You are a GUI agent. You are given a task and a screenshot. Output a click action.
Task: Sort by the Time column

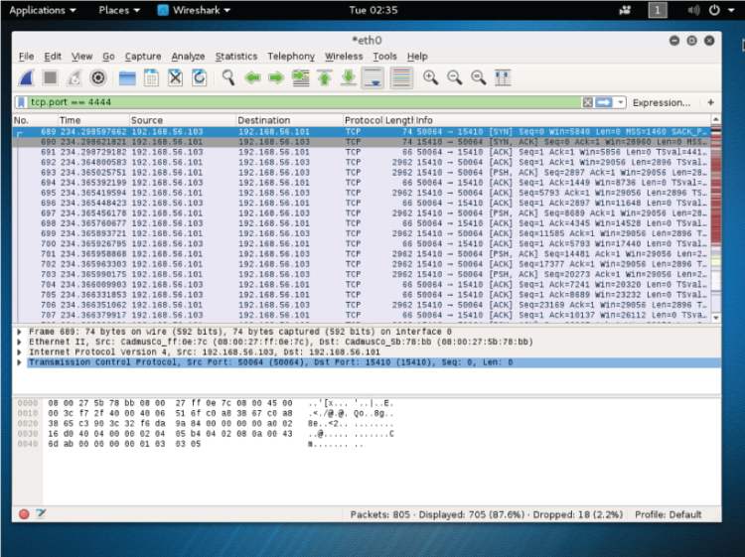pos(93,120)
